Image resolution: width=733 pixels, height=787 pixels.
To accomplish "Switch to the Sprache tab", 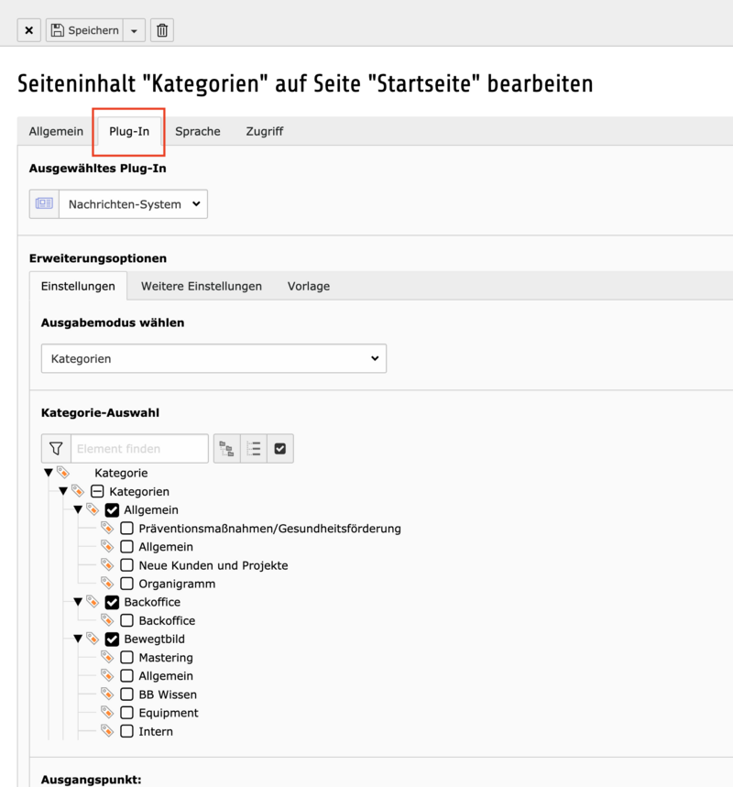I will point(198,131).
